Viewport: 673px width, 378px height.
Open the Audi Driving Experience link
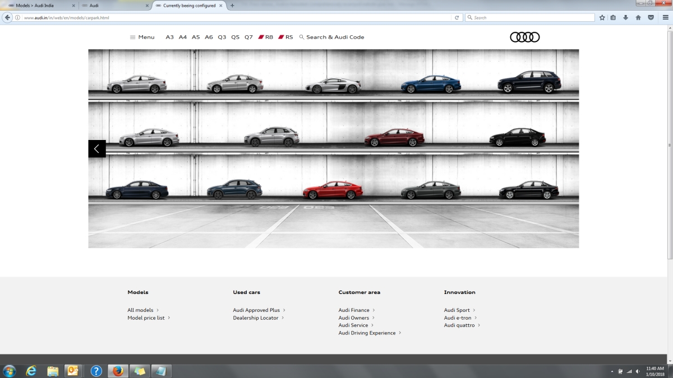point(370,333)
